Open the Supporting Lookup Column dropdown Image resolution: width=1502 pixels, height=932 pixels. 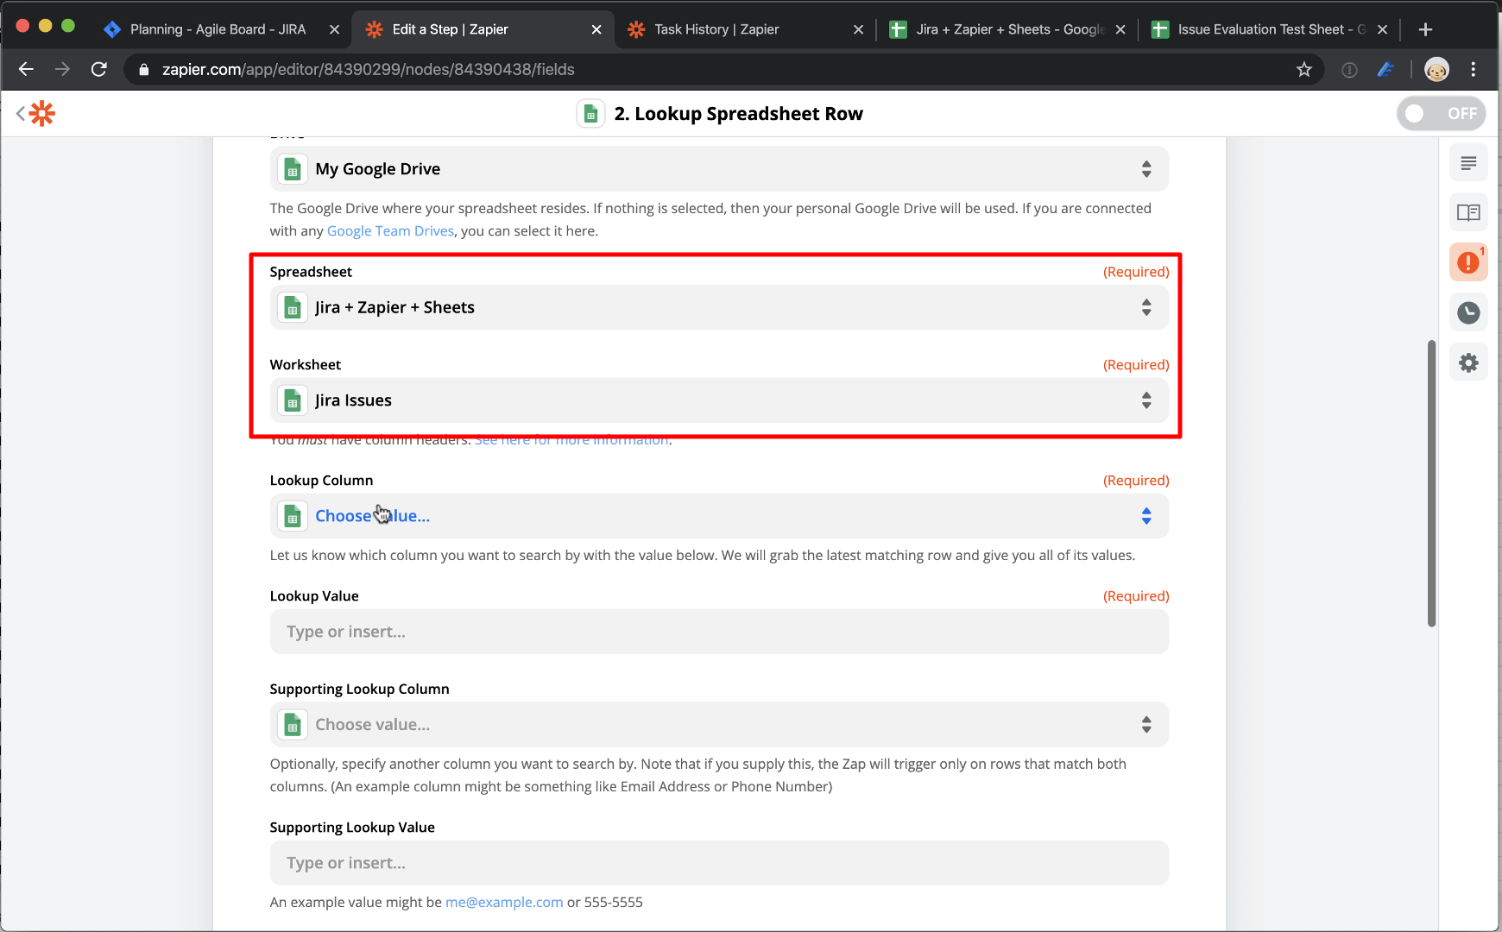click(719, 725)
